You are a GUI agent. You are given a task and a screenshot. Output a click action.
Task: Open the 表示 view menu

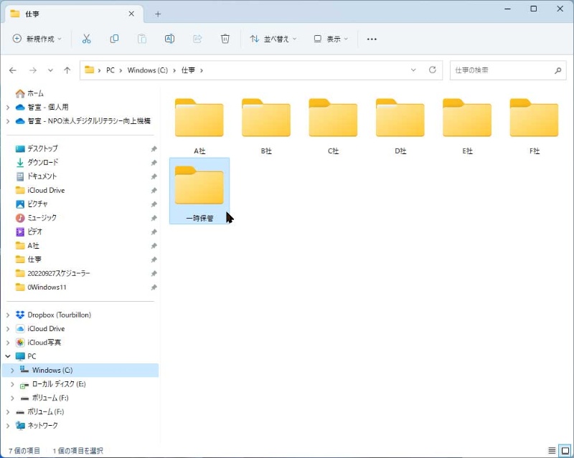pos(331,39)
